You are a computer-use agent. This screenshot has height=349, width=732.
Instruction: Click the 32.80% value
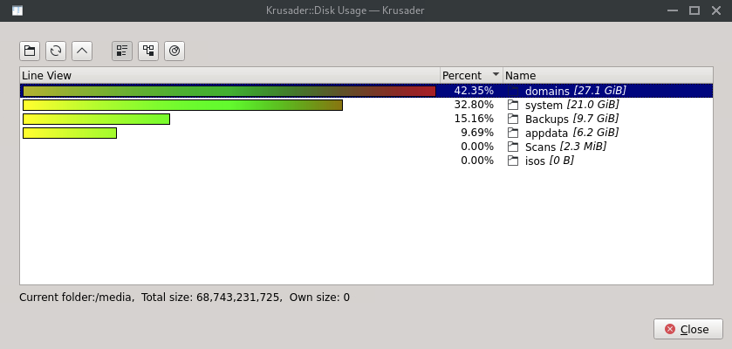(474, 105)
